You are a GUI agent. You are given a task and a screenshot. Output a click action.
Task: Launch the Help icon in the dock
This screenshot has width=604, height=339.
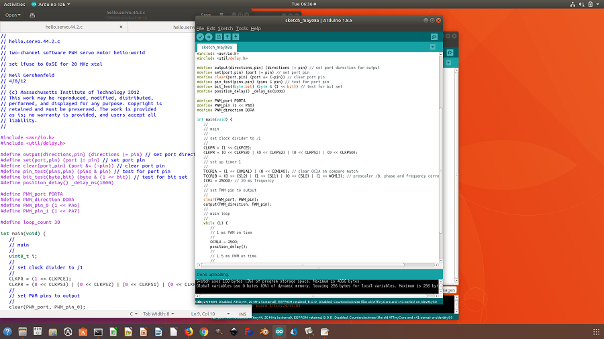tap(7, 332)
